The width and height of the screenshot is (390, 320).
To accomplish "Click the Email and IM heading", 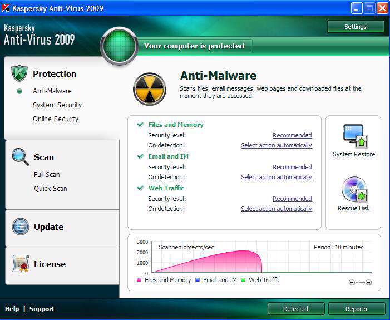I will [169, 156].
